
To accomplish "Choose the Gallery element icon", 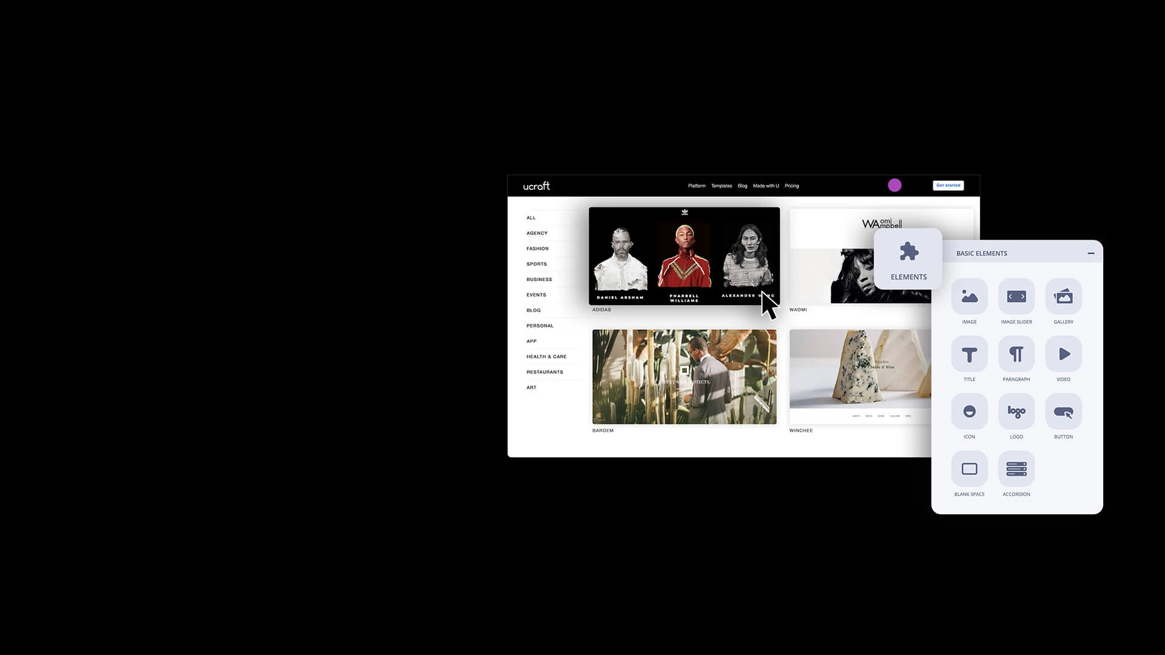I will (1063, 297).
